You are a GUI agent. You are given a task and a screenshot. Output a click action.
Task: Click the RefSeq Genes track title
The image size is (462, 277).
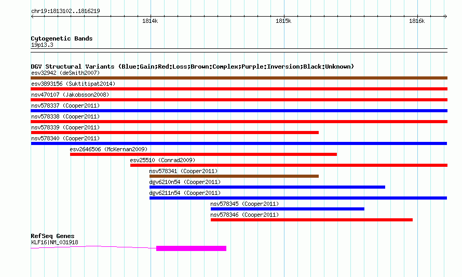tap(52, 236)
